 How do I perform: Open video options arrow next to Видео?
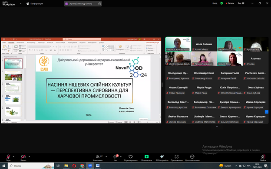(x=29, y=156)
